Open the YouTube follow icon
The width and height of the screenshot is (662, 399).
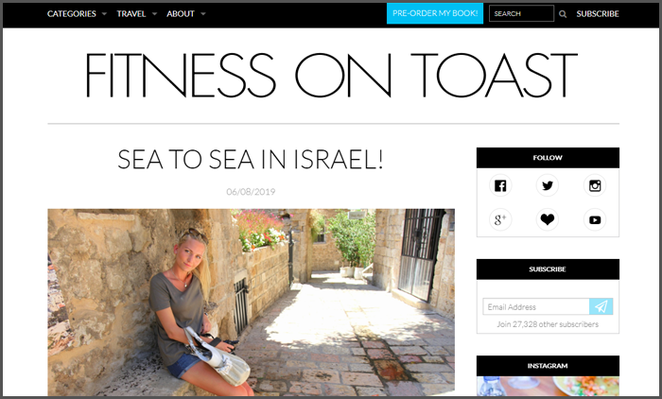[x=595, y=219]
